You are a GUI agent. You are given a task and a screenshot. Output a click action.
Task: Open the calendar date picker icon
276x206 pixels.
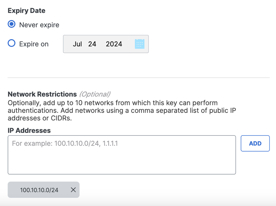(140, 44)
